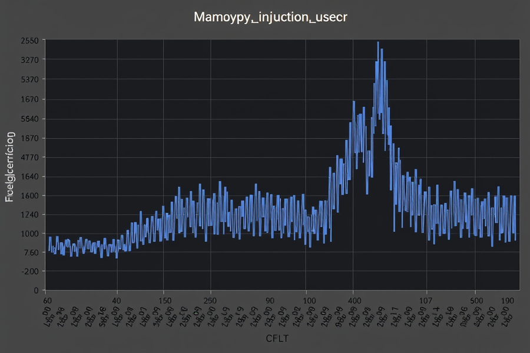Select the y-axis tick value 5370
The image size is (530, 353).
tap(30, 80)
